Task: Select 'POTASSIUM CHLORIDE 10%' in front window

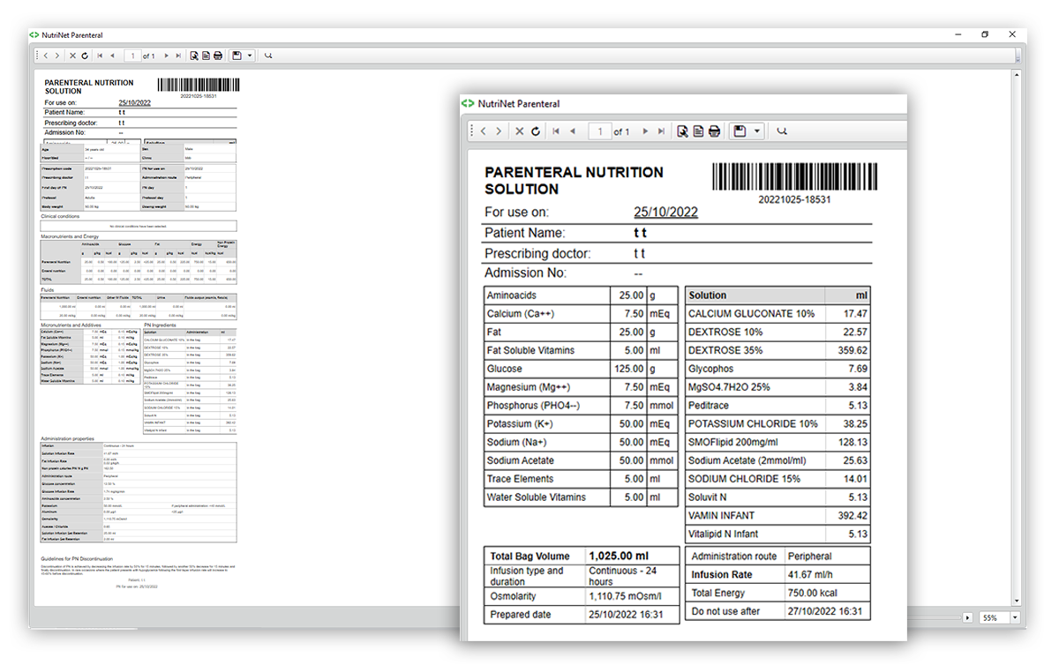Action: 753,424
